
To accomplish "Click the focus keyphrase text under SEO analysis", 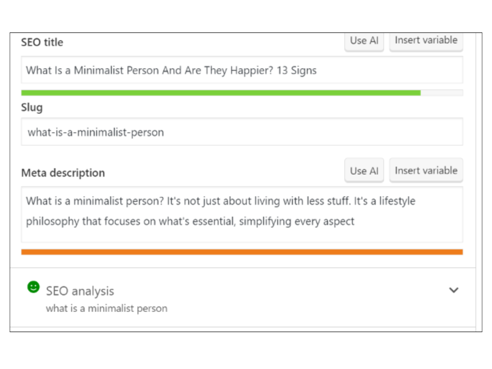I will coord(107,308).
